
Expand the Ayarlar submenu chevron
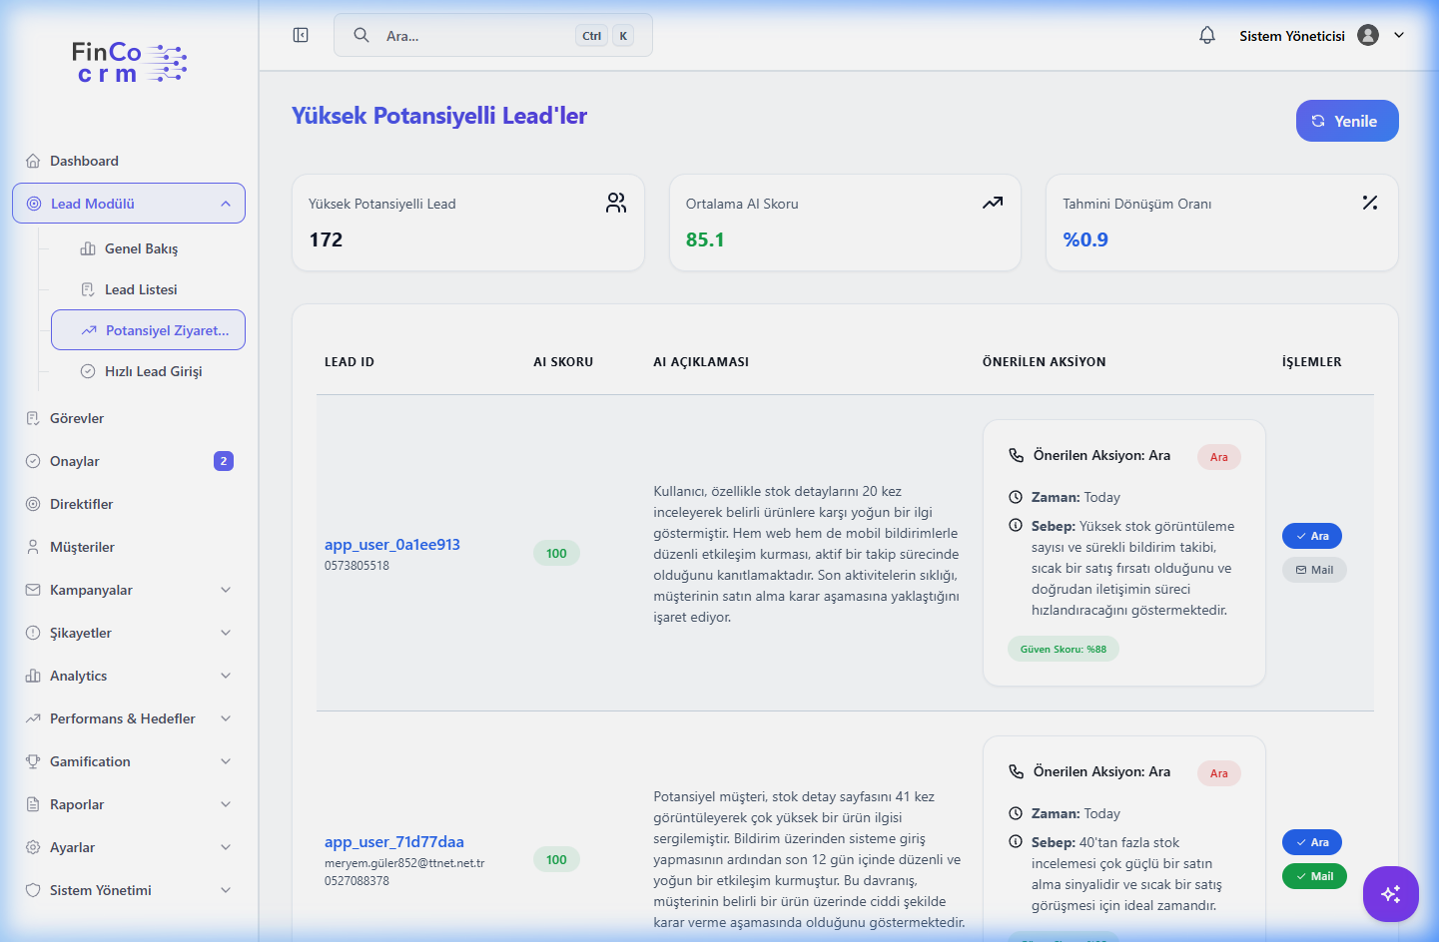(x=226, y=847)
